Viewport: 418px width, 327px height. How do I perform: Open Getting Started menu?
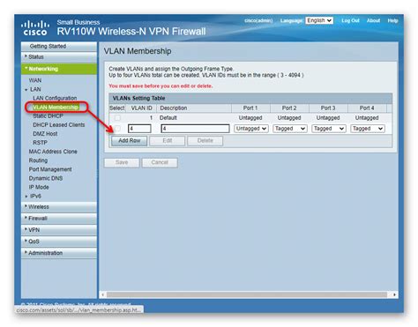tap(59, 47)
